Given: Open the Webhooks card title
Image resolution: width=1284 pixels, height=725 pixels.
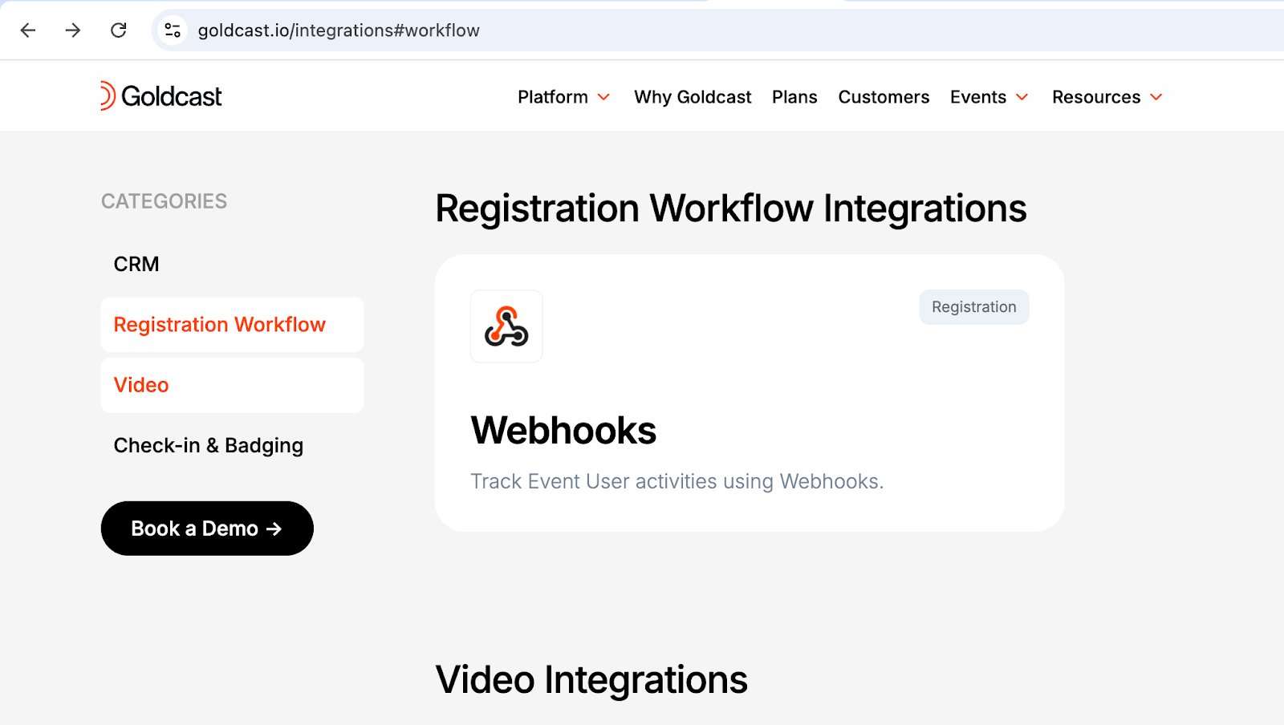Looking at the screenshot, I should (x=563, y=431).
